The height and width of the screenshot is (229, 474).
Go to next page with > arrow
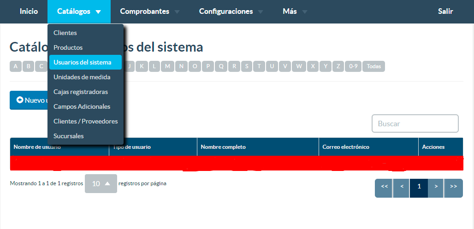click(436, 186)
